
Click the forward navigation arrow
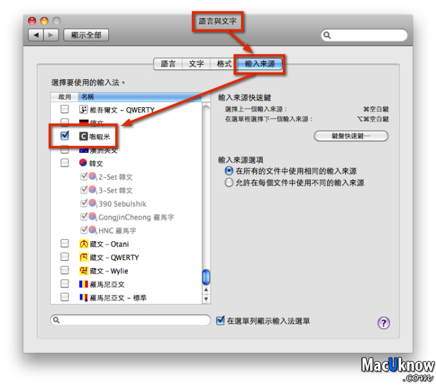pyautogui.click(x=51, y=35)
